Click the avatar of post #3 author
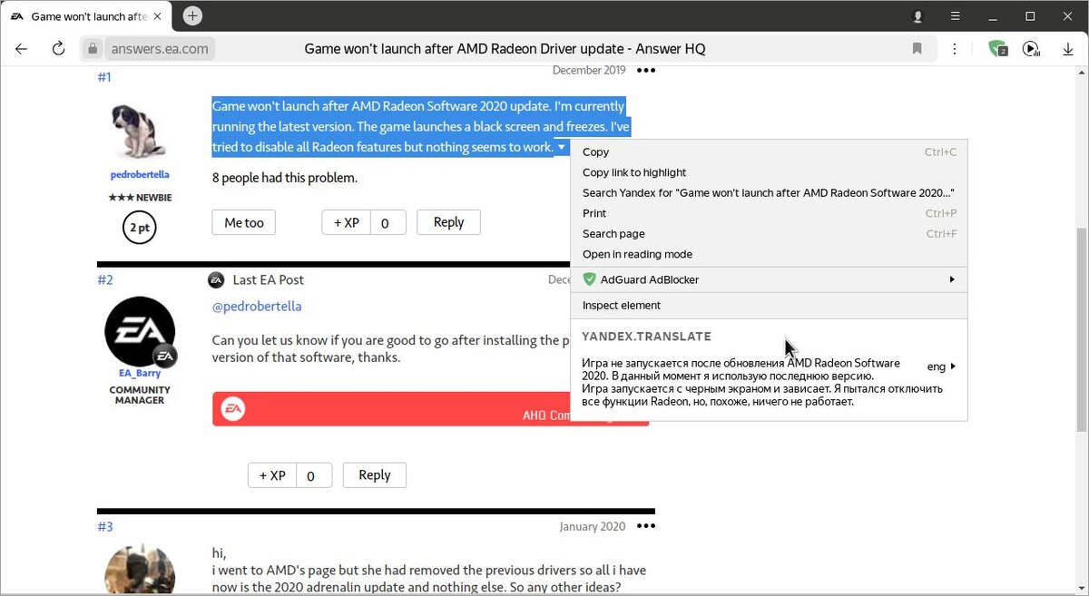 140,570
